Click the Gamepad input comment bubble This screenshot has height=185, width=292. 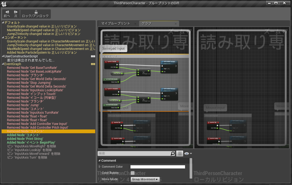point(113,49)
